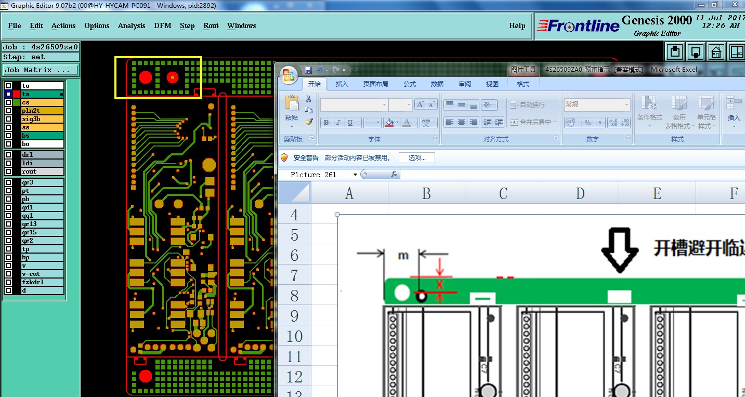This screenshot has width=745, height=397.
Task: Apply italic formatting in Excel
Action: point(338,123)
